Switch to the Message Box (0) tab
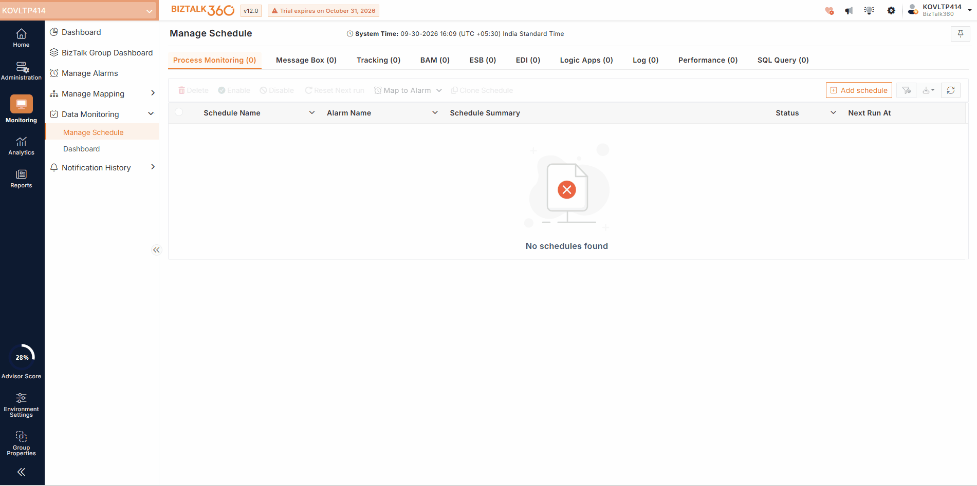Viewport: 977px width, 486px height. (x=306, y=60)
